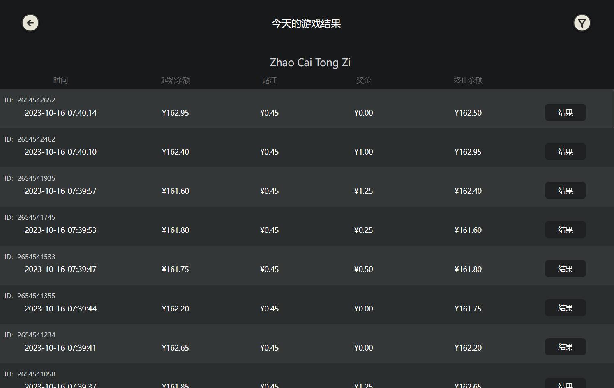Click the 赌注 column header

[x=270, y=80]
